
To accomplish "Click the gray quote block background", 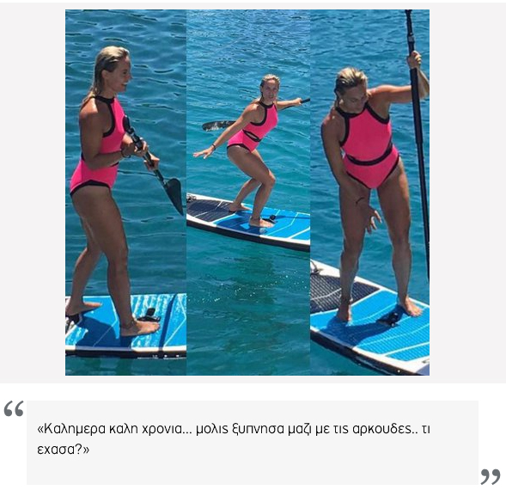I will [x=253, y=443].
